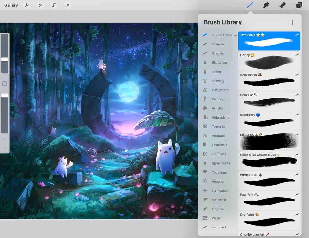The height and width of the screenshot is (238, 309).
Task: Return to the Gallery
Action: [x=11, y=5]
